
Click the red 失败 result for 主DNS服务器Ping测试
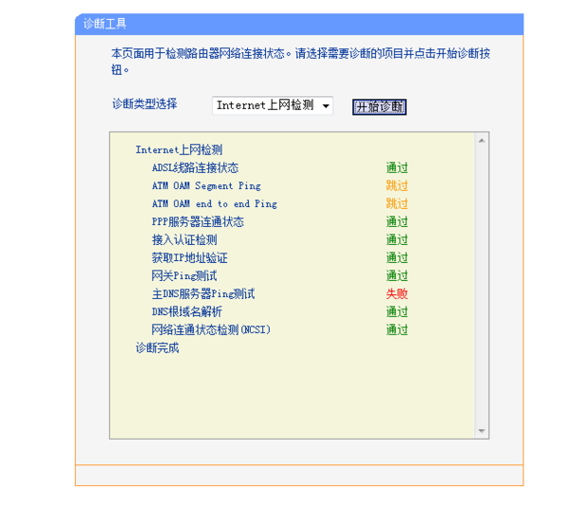click(397, 293)
